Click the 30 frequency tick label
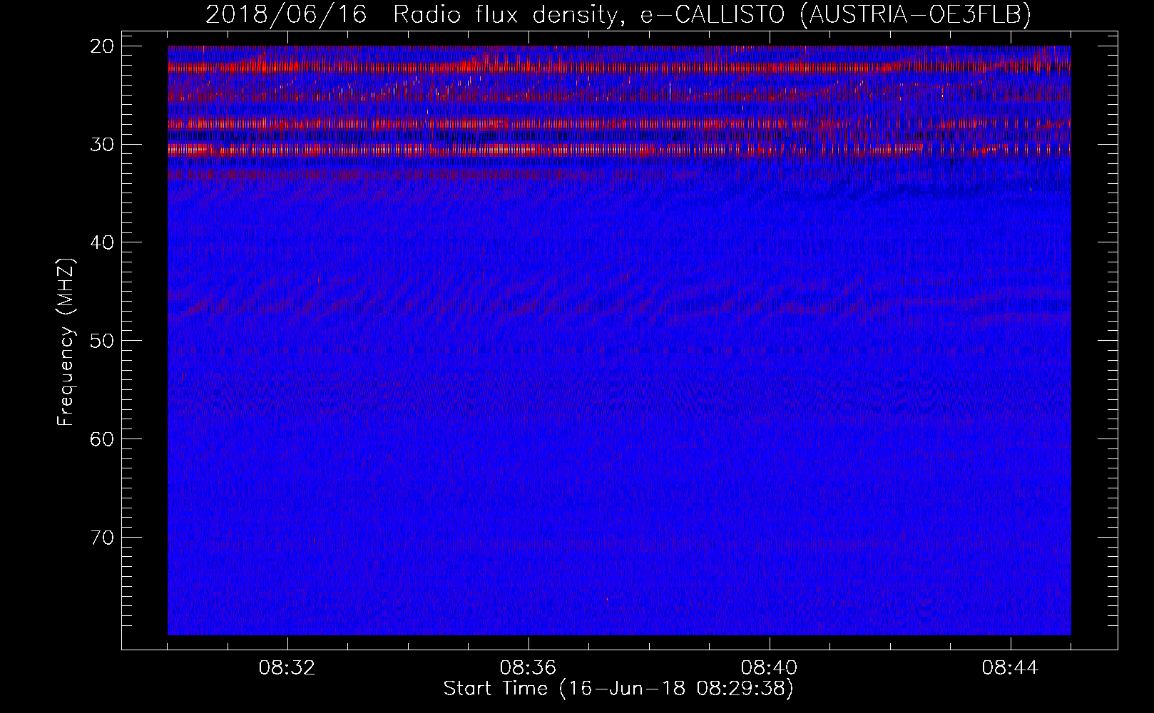The height and width of the screenshot is (713, 1154). tap(103, 145)
